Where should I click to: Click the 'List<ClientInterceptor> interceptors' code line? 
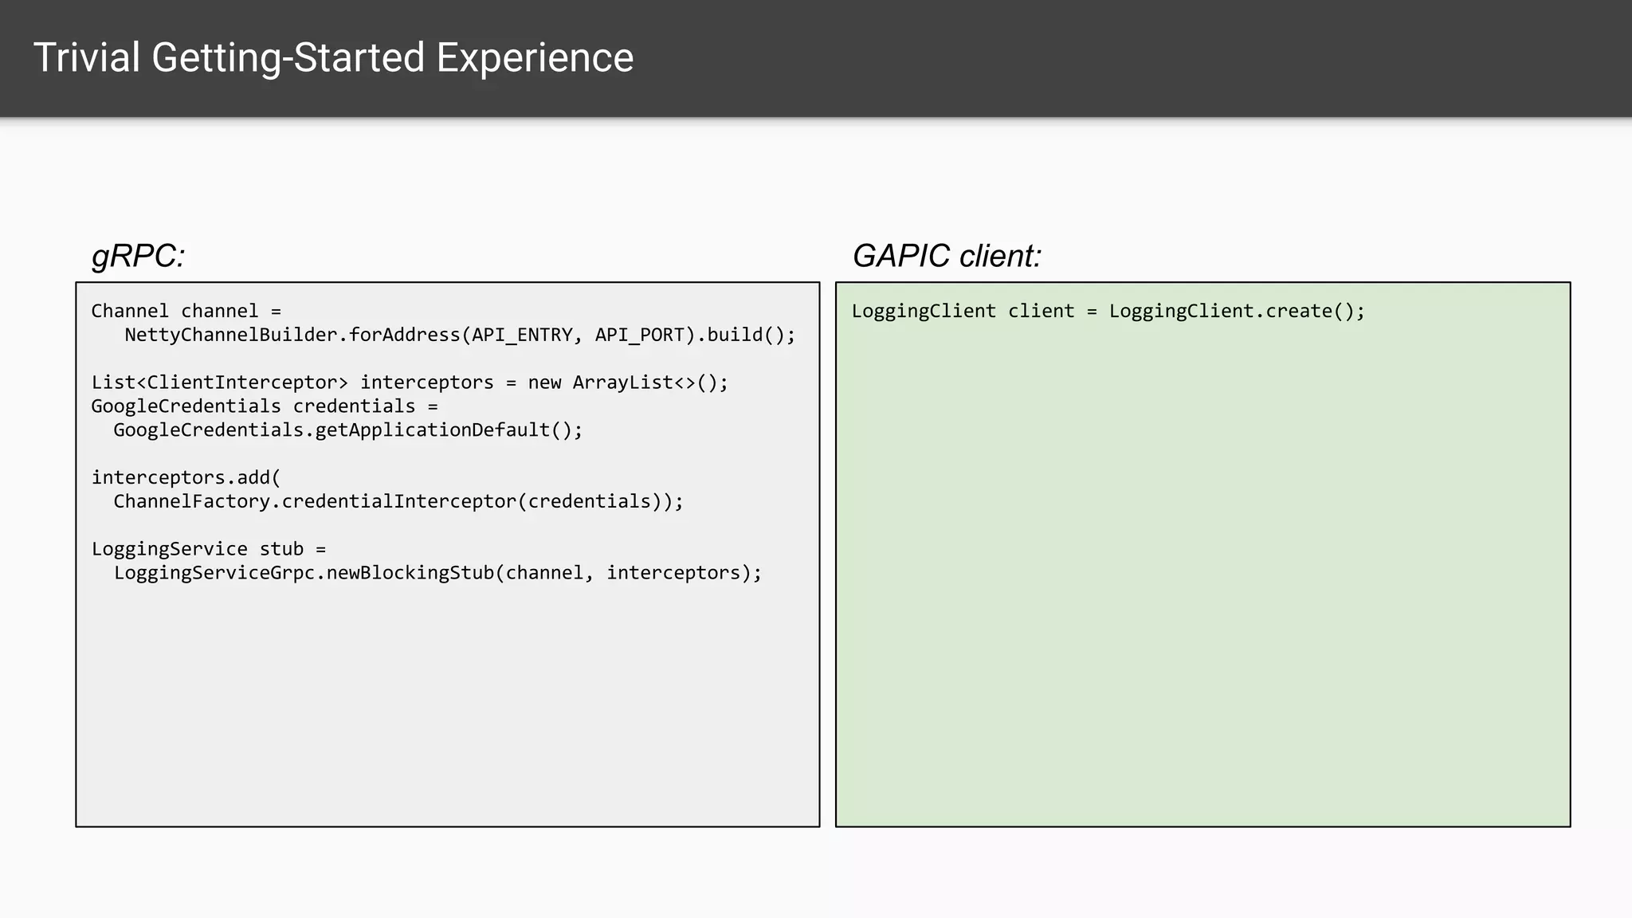click(x=410, y=382)
